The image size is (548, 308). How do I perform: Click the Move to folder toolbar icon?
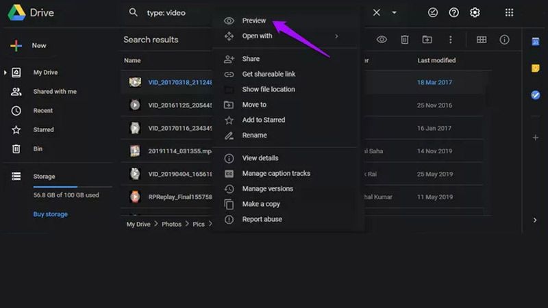[427, 40]
